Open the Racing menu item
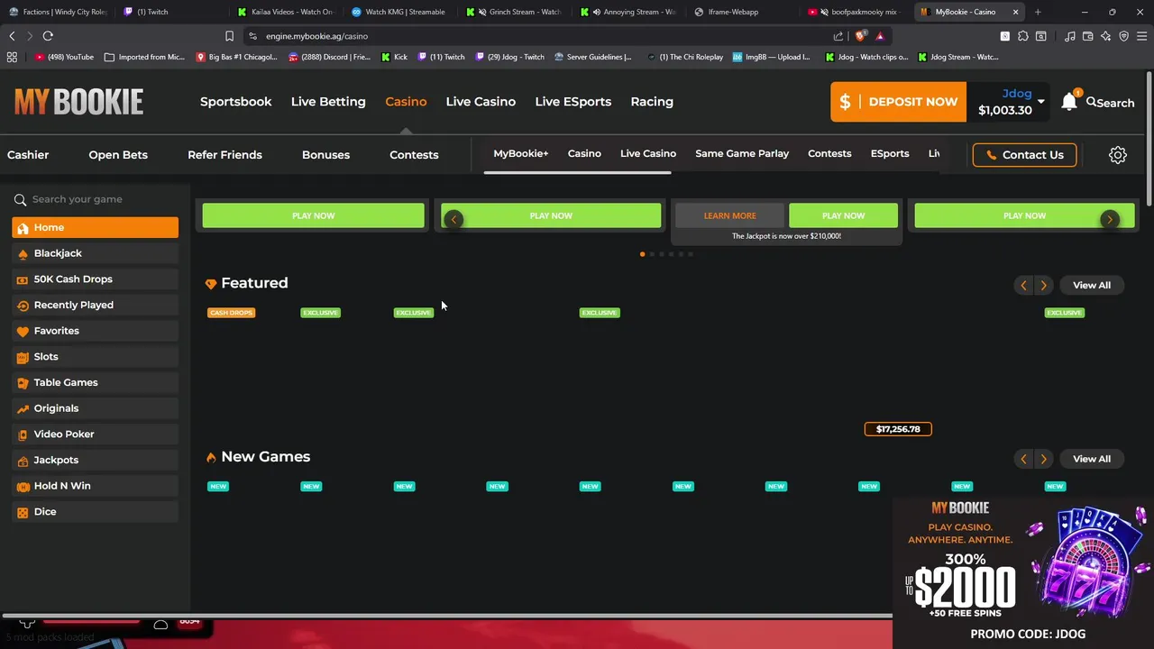1154x649 pixels. click(x=652, y=102)
